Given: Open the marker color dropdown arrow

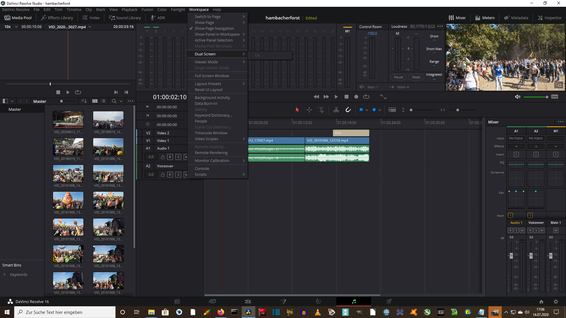Looking at the screenshot, I should (380, 110).
